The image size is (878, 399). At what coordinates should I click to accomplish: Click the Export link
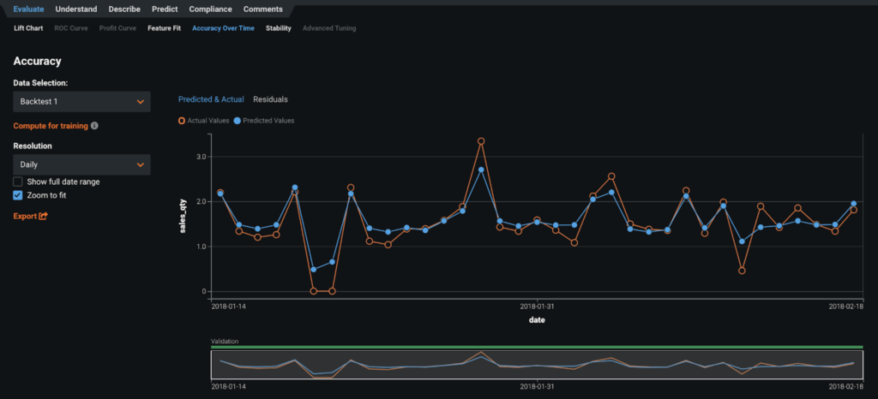point(25,216)
